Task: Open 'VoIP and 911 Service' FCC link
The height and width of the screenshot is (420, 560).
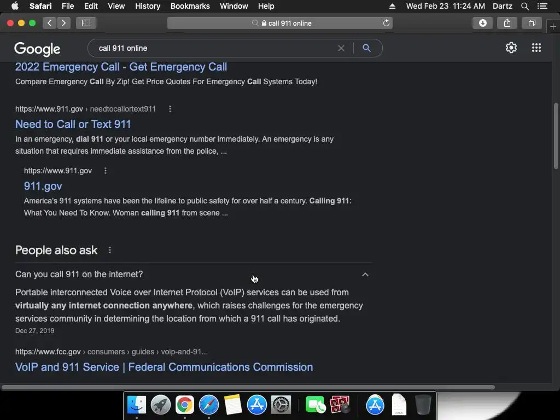Action: 164,367
